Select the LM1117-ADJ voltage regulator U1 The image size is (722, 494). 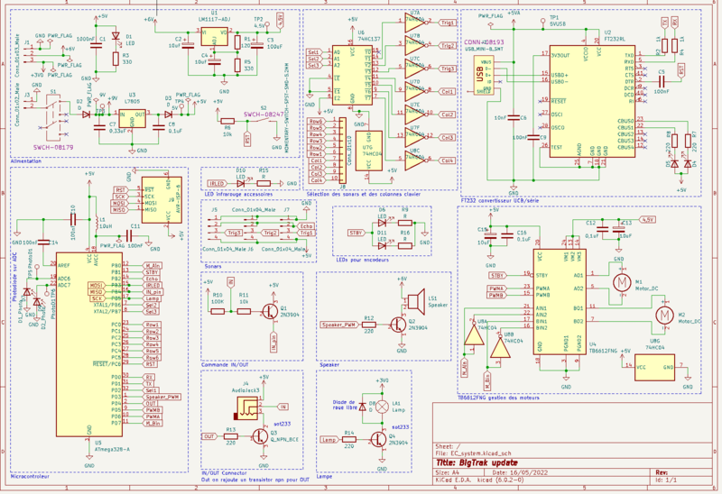click(217, 36)
